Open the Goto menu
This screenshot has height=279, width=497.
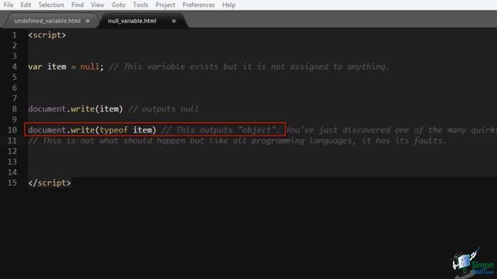(x=118, y=5)
